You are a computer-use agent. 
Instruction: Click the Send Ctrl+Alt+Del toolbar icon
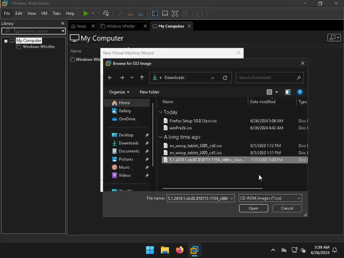click(x=106, y=13)
